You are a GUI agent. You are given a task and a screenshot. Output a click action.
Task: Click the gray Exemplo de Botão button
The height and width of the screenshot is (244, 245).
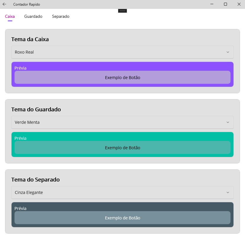point(122,218)
